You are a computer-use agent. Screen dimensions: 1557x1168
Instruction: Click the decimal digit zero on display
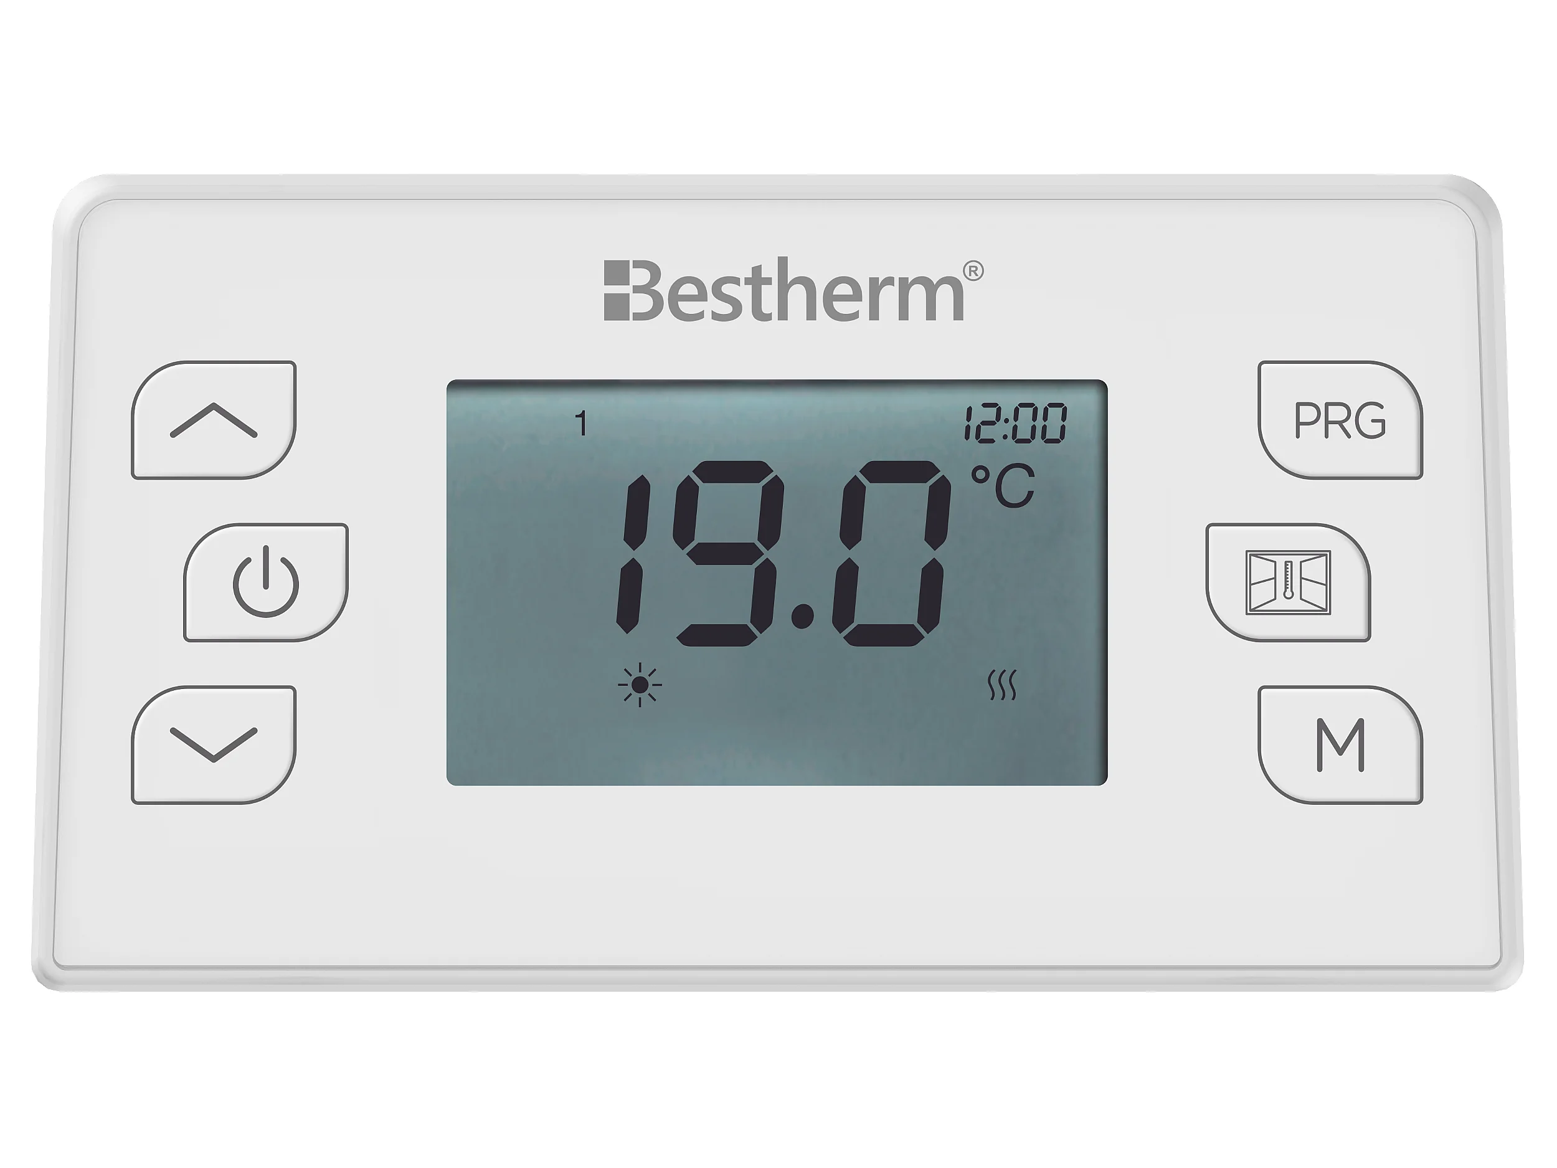pos(892,553)
